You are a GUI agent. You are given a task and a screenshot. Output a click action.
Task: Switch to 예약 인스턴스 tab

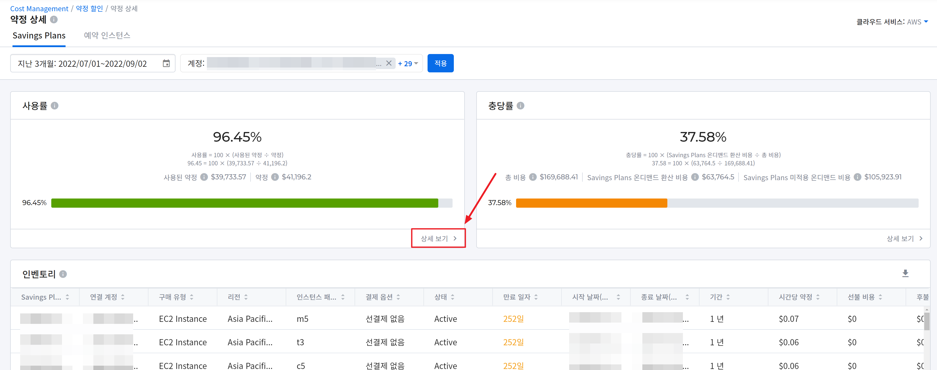(107, 36)
